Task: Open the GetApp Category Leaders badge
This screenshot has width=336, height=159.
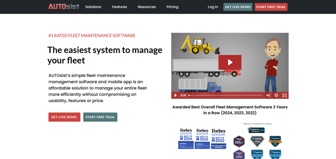Action: (x=257, y=141)
